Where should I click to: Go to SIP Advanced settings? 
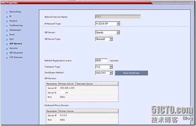click(16, 53)
